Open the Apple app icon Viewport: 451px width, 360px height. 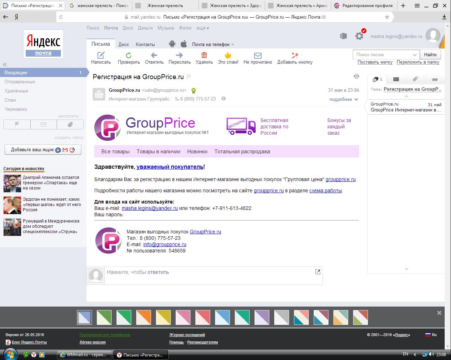coord(184,44)
